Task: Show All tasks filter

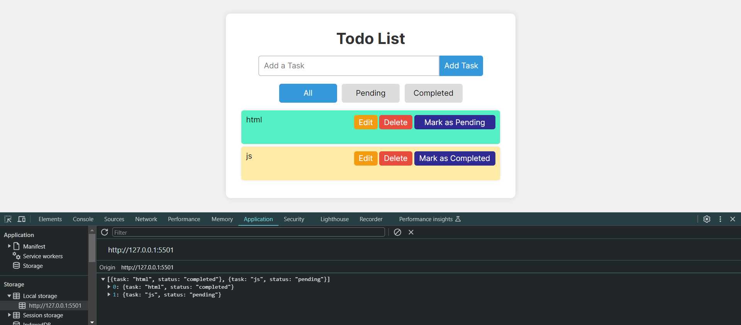Action: 308,93
